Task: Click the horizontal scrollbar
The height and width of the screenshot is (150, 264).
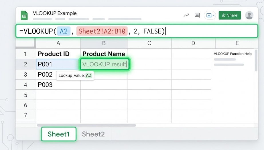Action: tap(86, 125)
